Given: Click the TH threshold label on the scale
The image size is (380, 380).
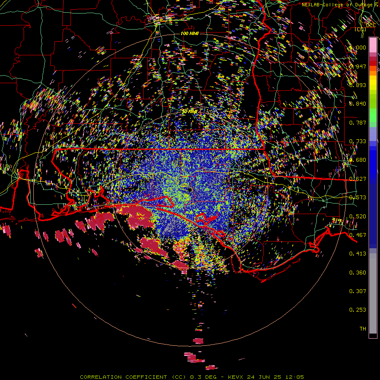Looking at the screenshot, I should [x=363, y=329].
